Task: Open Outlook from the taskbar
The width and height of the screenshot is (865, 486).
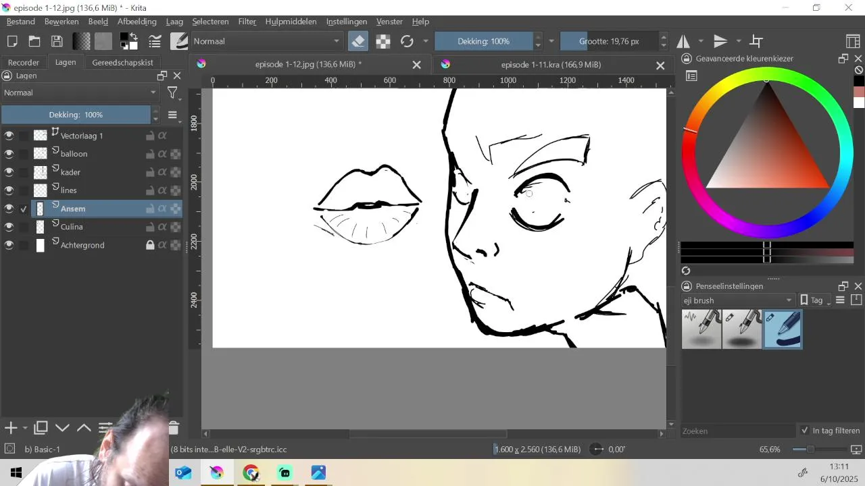Action: [x=183, y=473]
